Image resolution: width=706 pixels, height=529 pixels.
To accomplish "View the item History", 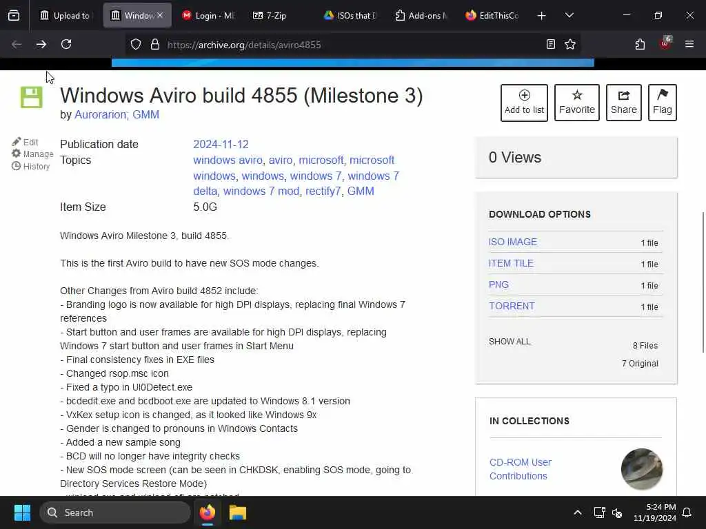I will pyautogui.click(x=30, y=167).
